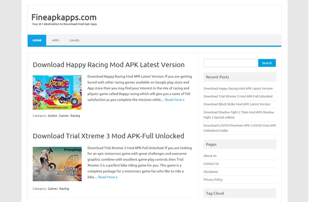Open recent post Block Strike Mod APK
The width and height of the screenshot is (312, 202).
tap(237, 104)
